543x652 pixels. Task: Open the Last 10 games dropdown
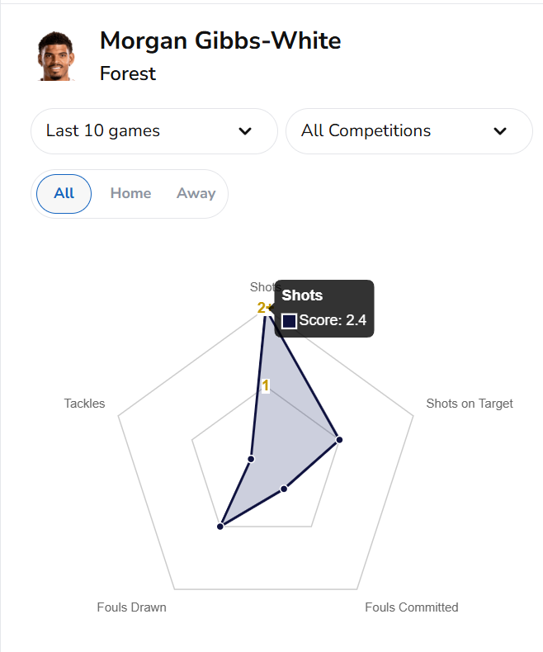point(153,131)
